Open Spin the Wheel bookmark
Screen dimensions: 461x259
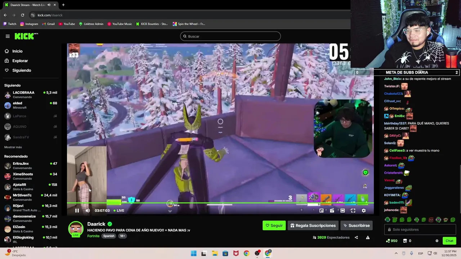pyautogui.click(x=189, y=24)
